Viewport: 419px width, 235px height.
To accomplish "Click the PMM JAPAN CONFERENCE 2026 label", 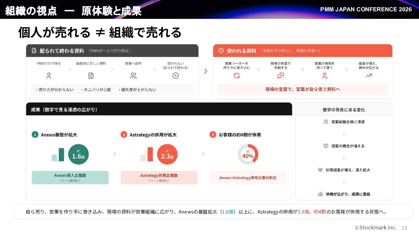I will pyautogui.click(x=366, y=9).
